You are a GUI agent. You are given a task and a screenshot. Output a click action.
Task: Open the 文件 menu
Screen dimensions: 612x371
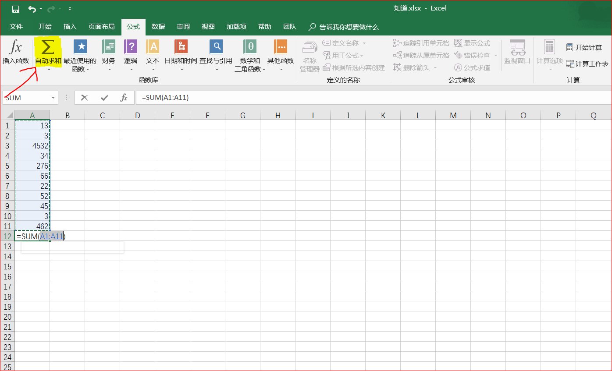point(17,26)
